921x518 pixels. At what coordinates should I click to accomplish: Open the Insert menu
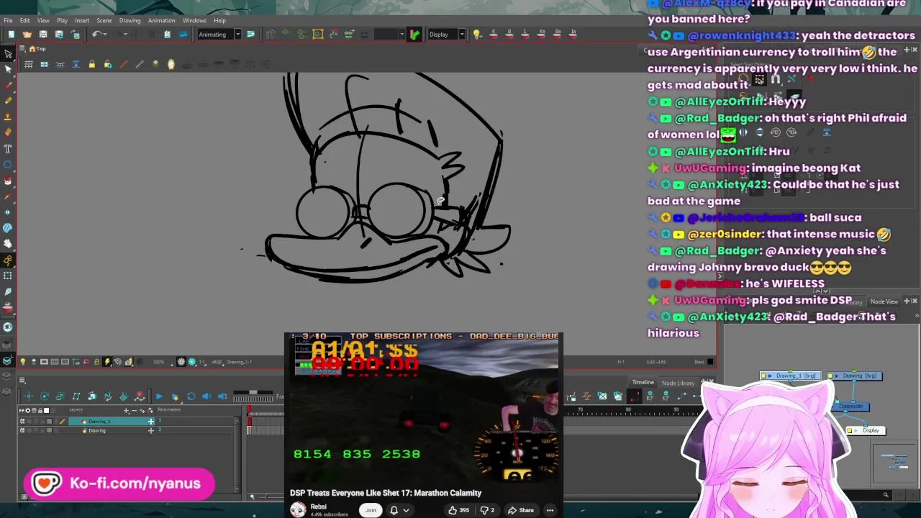(x=82, y=20)
